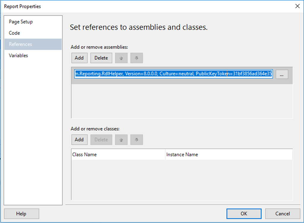Click the Instance Name column header

[x=229, y=154]
